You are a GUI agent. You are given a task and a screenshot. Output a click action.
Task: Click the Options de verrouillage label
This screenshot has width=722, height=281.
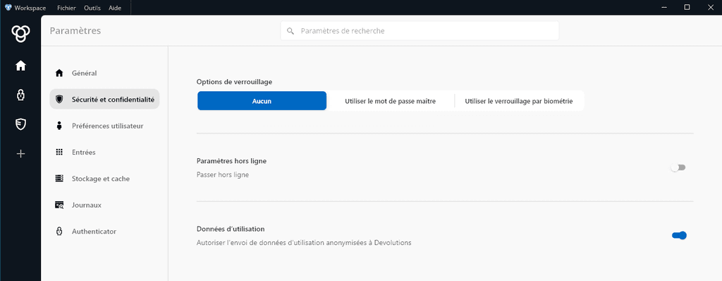[x=234, y=82]
